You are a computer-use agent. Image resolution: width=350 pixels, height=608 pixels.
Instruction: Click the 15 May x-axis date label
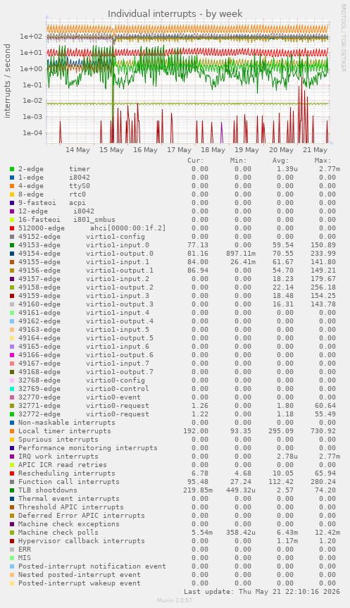tap(112, 150)
